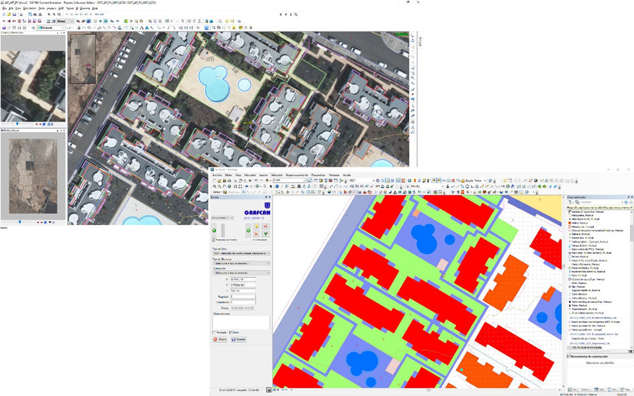
Task: Open Views dropdown in DAT/EM toolbar
Action: [65, 21]
